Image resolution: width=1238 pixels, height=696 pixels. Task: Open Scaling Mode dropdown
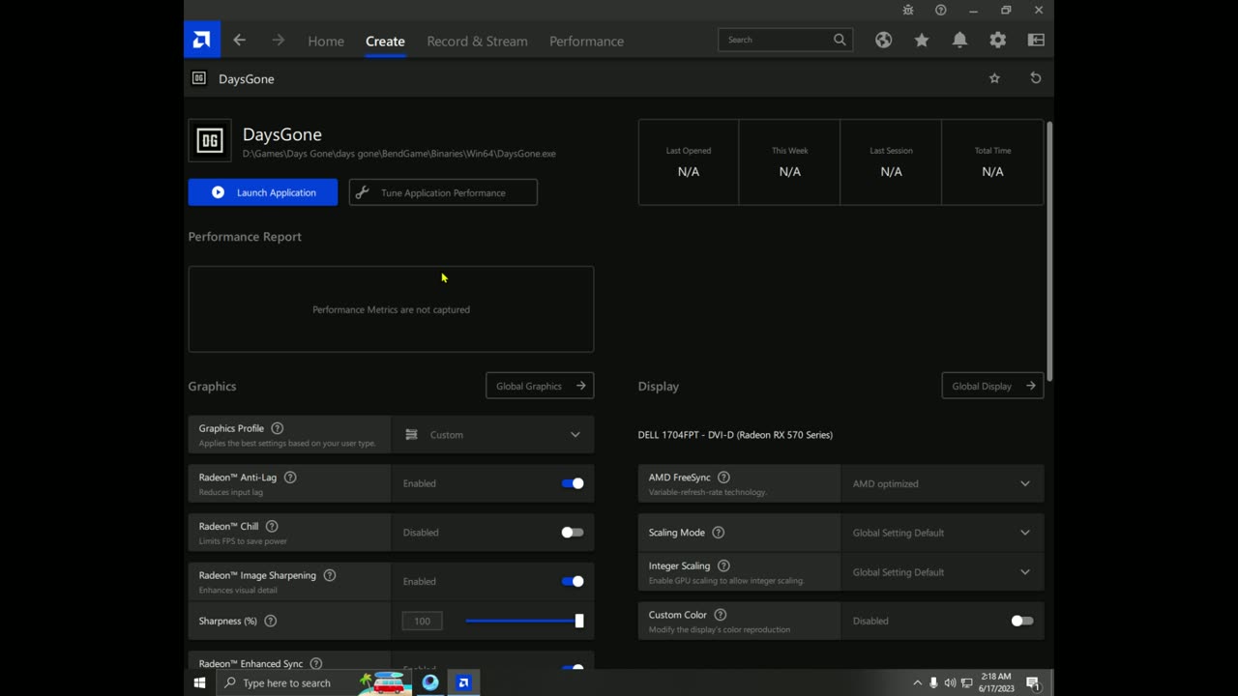pos(942,533)
